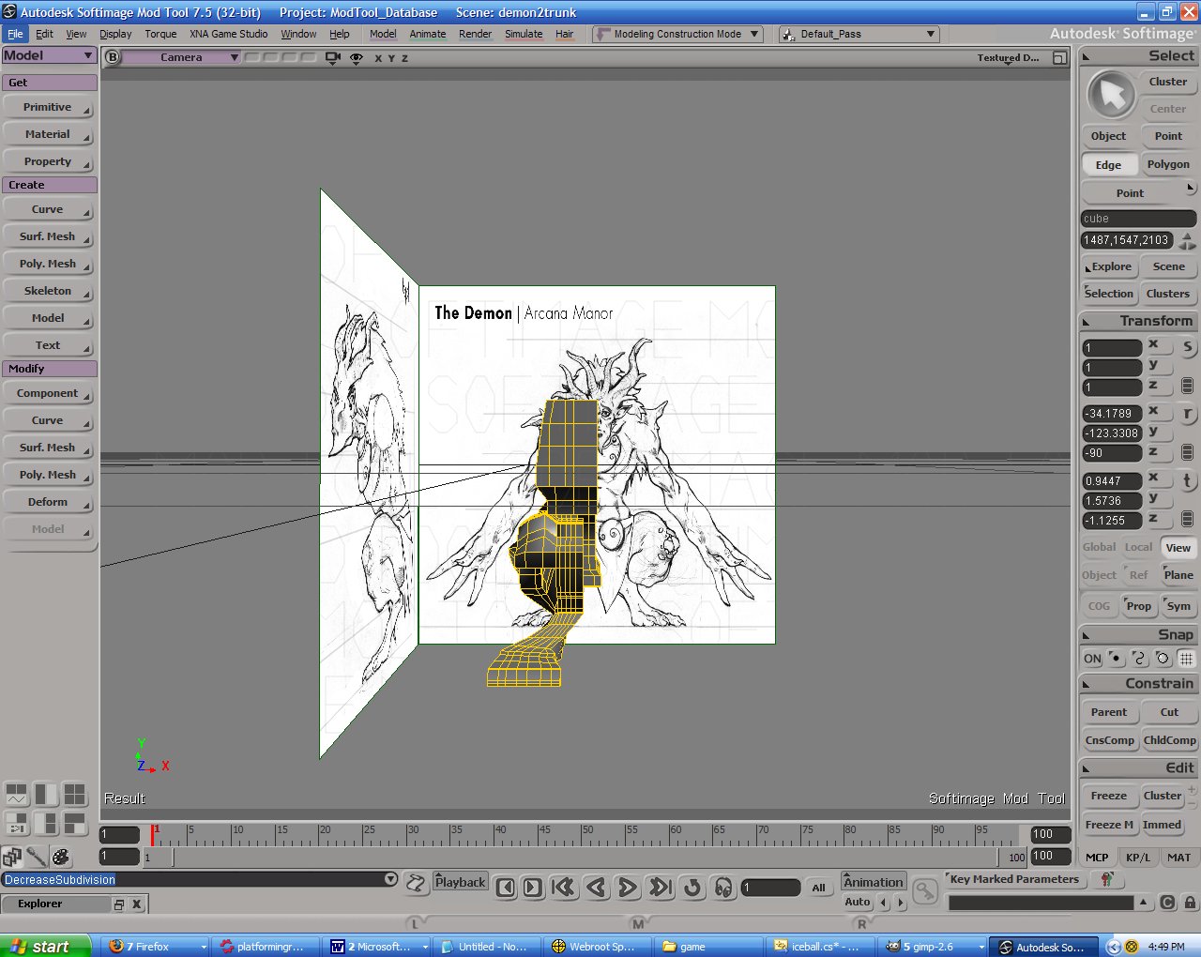Select single four-pane layout icon

coord(75,794)
